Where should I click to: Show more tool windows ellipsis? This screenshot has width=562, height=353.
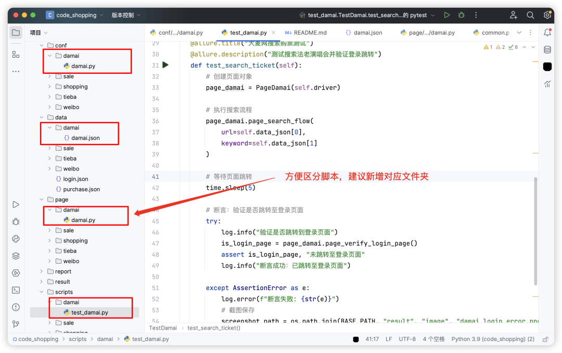coord(16,72)
